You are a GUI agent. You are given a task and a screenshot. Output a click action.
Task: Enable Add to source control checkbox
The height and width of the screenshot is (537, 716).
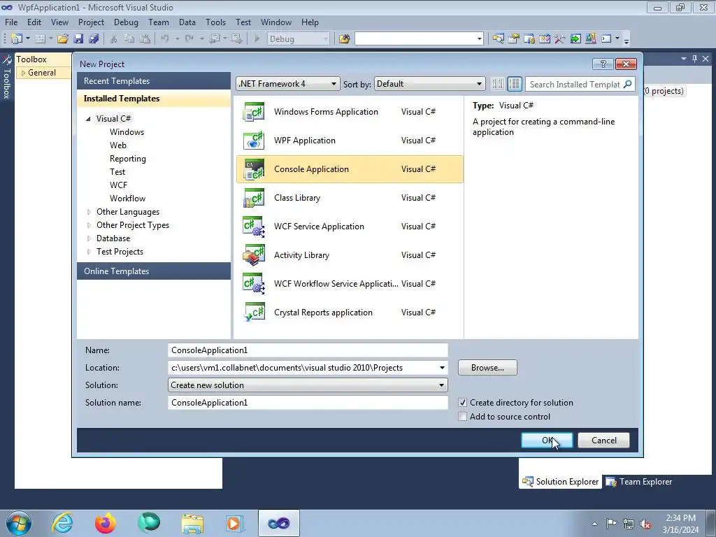[x=463, y=417]
